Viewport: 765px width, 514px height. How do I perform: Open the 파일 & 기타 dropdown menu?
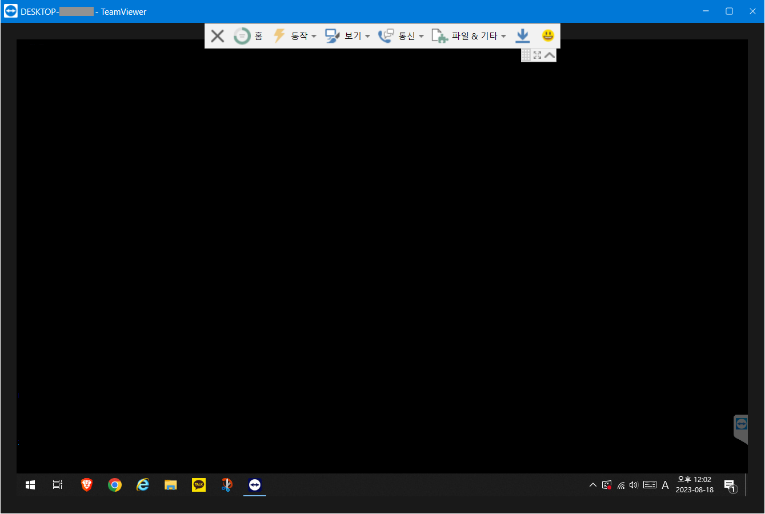[469, 36]
